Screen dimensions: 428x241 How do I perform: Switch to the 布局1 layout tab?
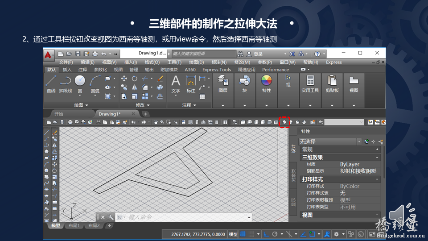[x=74, y=225]
